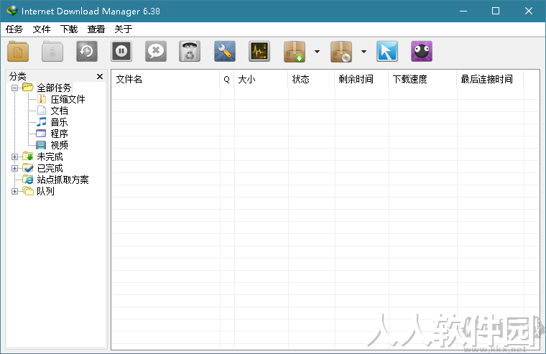
Task: Sort by 剩余时间 column header
Action: tap(361, 80)
